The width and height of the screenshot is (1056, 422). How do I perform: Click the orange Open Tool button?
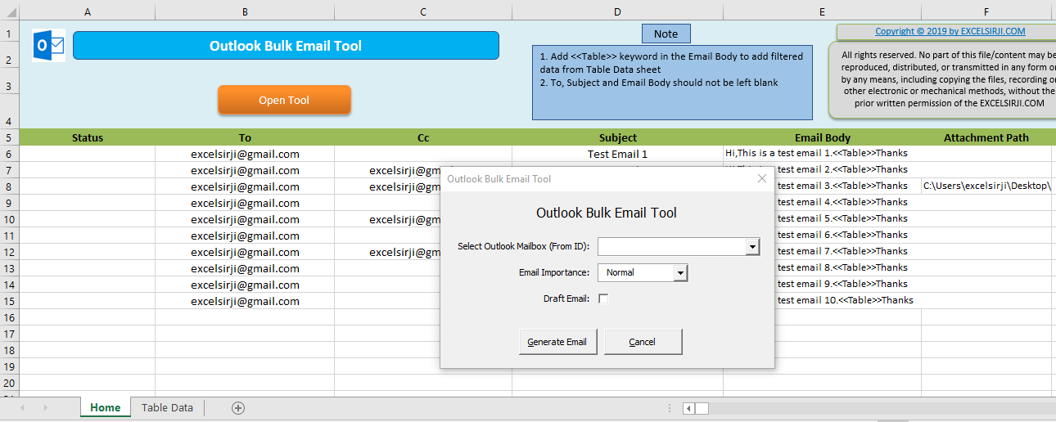(284, 100)
